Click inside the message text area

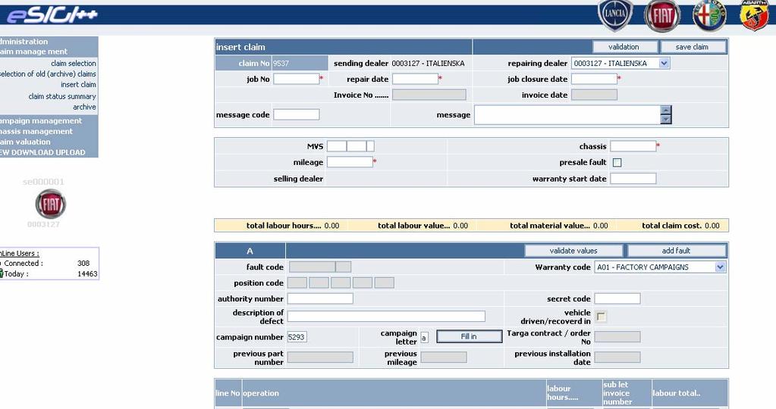[x=567, y=114]
